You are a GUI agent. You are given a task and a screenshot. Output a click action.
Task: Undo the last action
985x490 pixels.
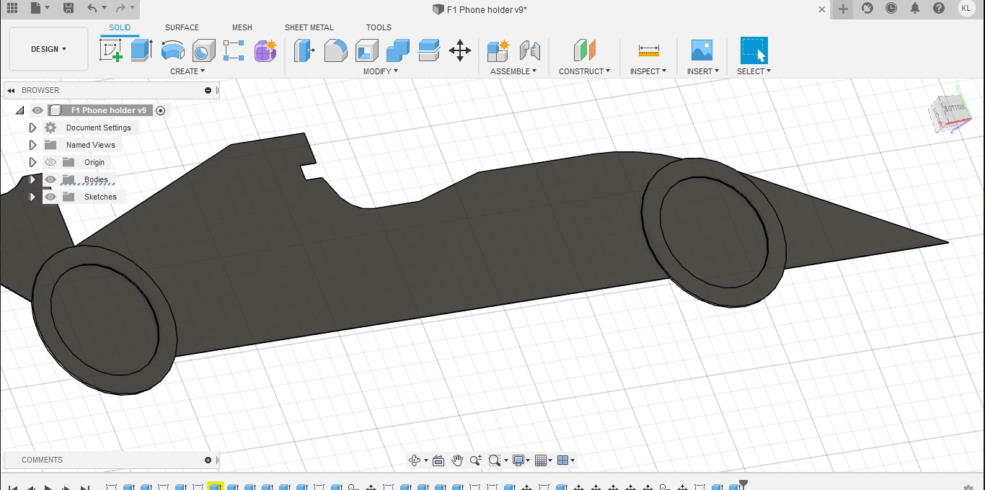coord(92,9)
